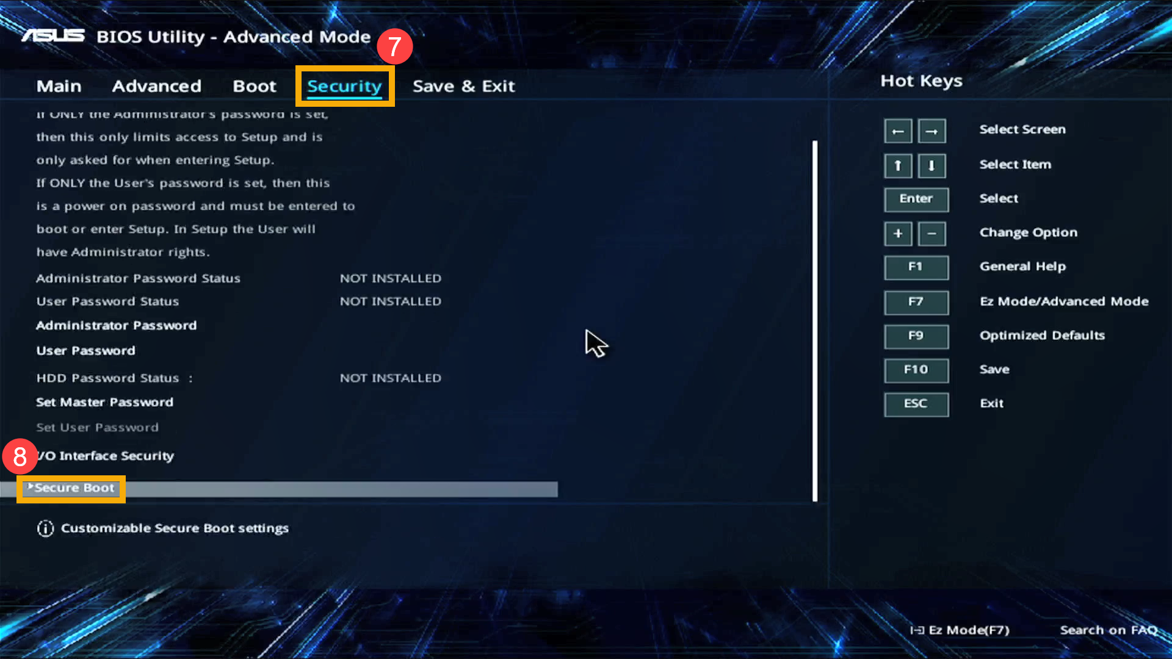Expand the Secure Boot settings
Screen dimensions: 1172x659
coord(71,487)
